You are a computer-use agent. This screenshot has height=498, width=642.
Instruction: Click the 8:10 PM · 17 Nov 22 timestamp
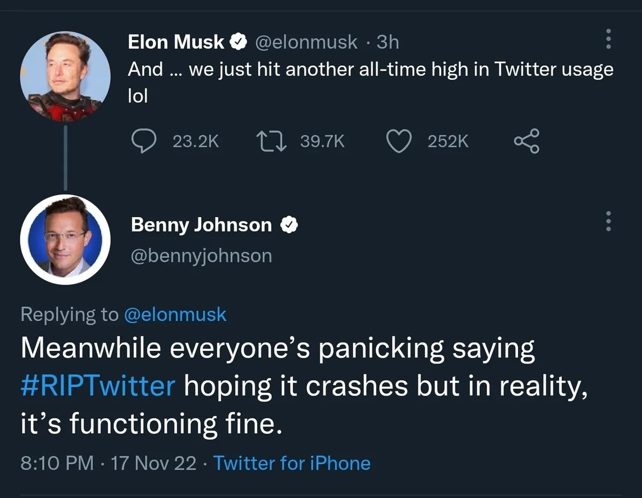click(108, 463)
